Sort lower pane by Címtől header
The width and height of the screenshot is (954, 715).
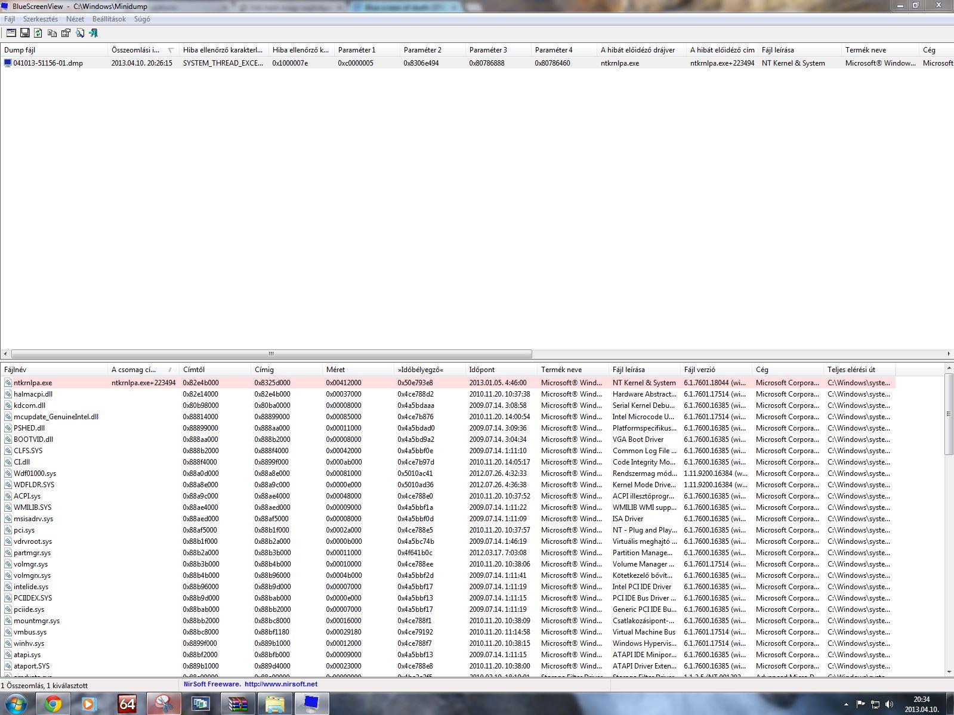point(215,370)
